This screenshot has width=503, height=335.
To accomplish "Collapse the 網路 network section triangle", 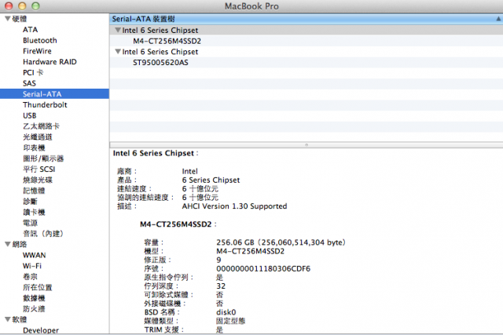I will pos(8,244).
